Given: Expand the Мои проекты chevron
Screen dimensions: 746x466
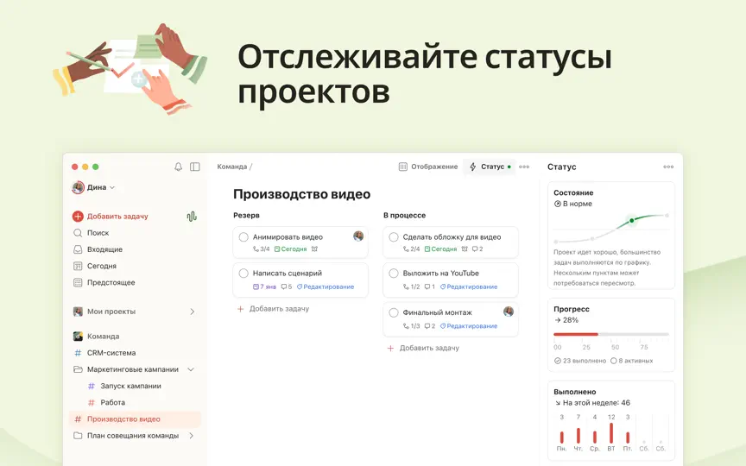Looking at the screenshot, I should (193, 312).
